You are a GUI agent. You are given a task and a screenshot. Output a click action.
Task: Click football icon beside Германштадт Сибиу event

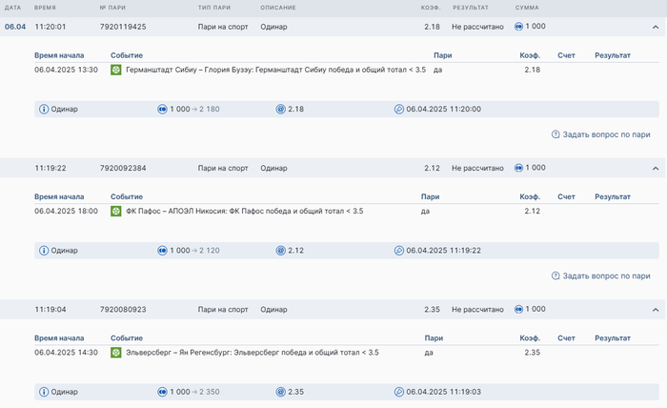[116, 70]
